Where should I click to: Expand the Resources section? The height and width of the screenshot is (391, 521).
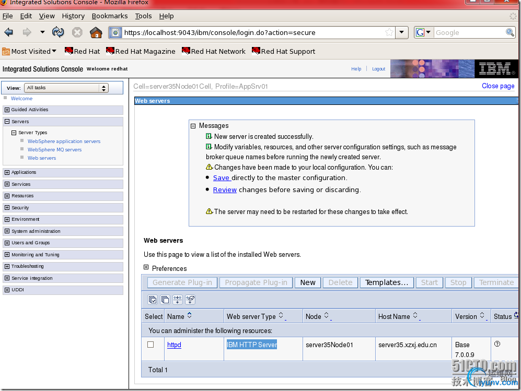click(x=7, y=196)
